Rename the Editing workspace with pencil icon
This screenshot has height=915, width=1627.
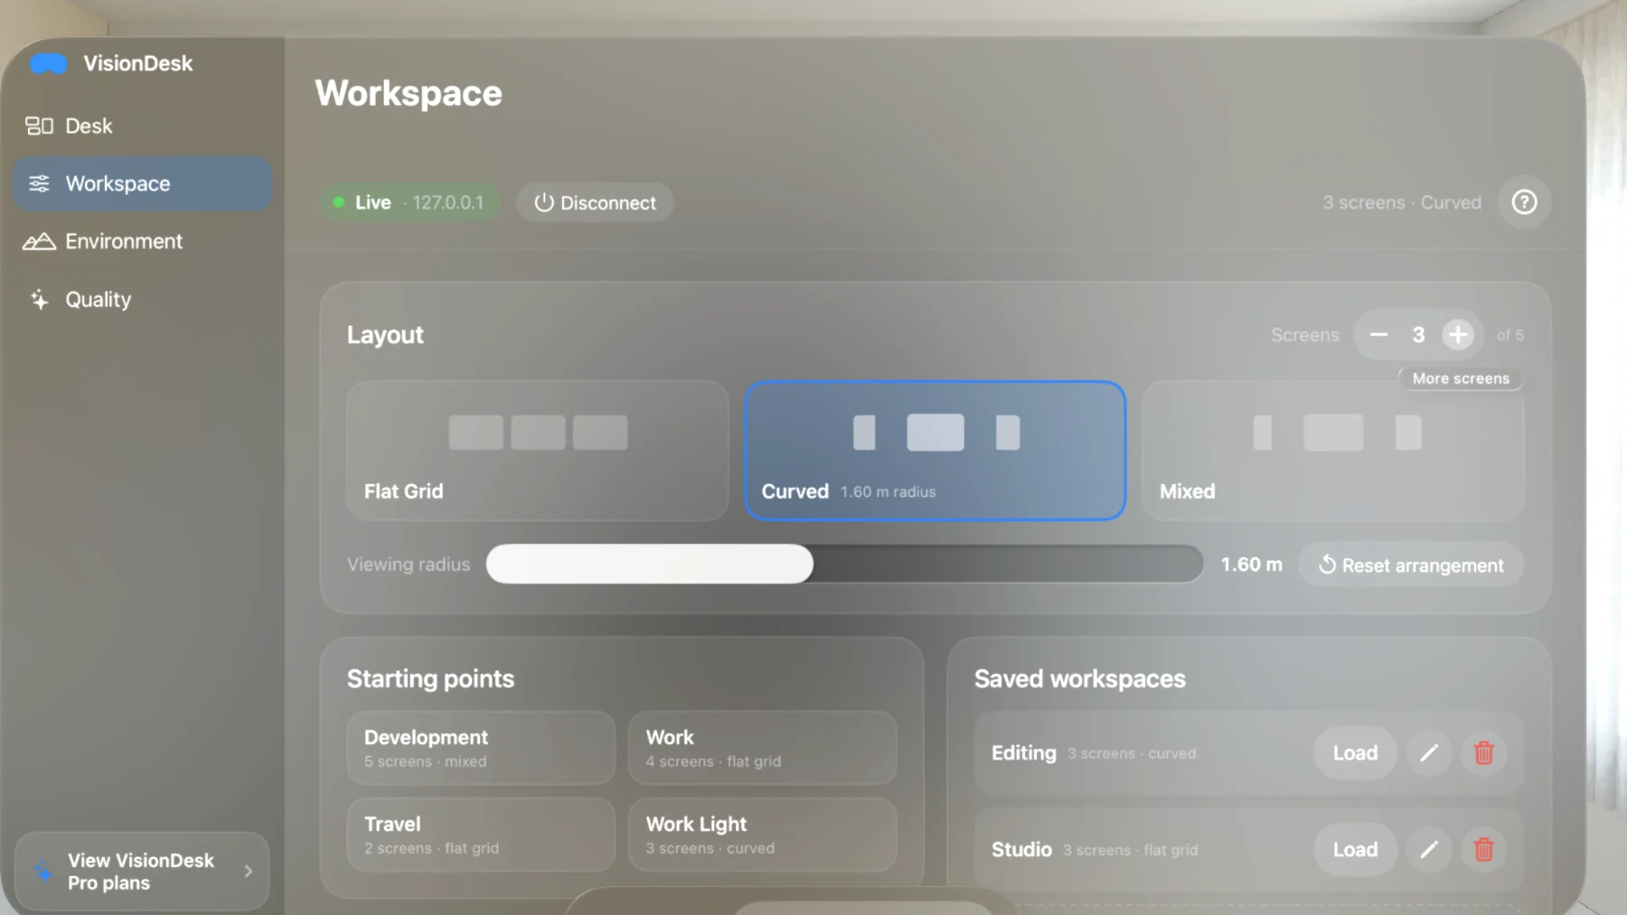pos(1429,753)
